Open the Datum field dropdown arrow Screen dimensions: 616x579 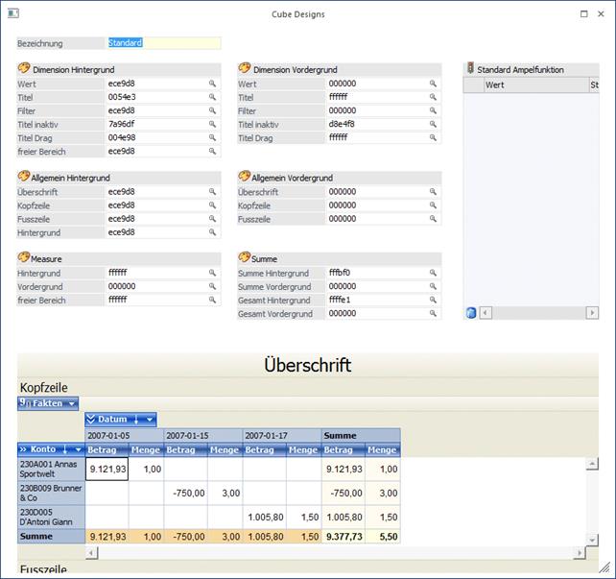(x=150, y=420)
